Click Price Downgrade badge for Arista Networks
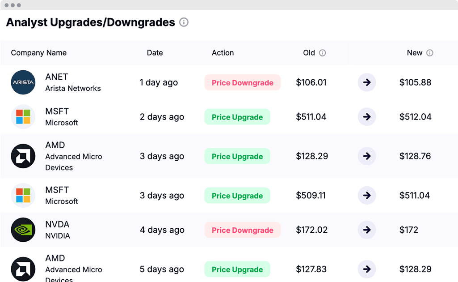The height and width of the screenshot is (282, 458). [243, 82]
